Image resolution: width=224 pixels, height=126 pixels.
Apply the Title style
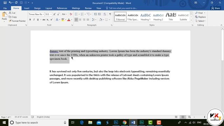[171, 17]
